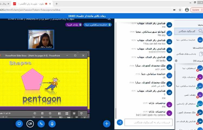Click the public chat message input field
Viewport: 203px width, 130px height.
(148, 123)
